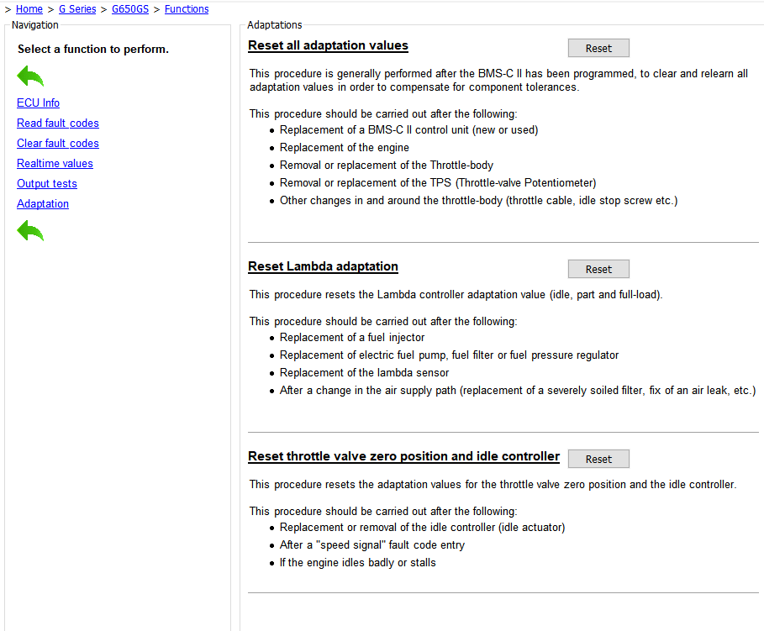Open the Adaptation function link
Screen dimensions: 764x631
tap(43, 203)
